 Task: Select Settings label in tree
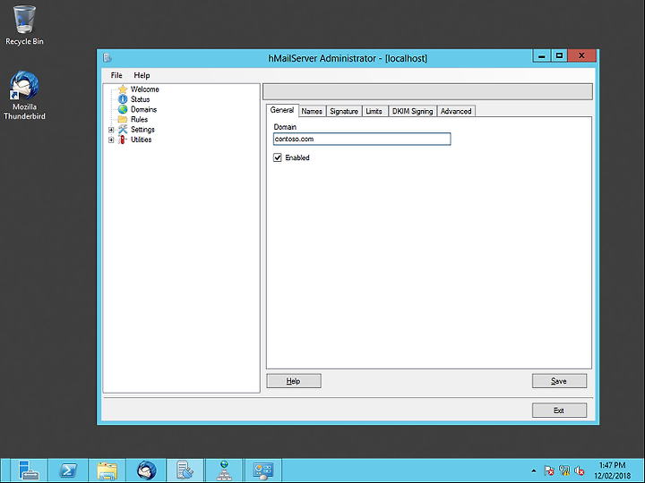[142, 130]
